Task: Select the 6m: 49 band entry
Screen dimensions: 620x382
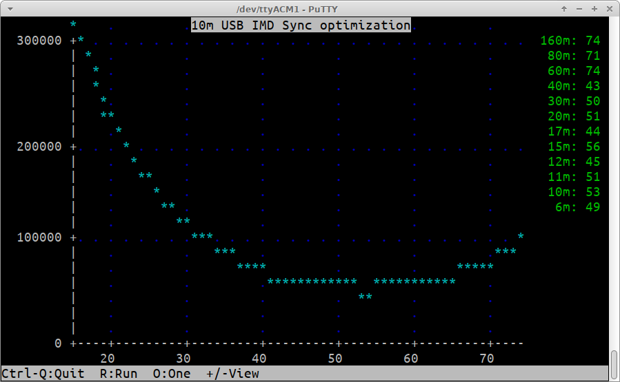Action: (577, 206)
